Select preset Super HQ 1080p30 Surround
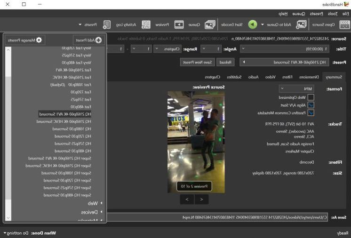The image size is (351, 238). (x=66, y=173)
